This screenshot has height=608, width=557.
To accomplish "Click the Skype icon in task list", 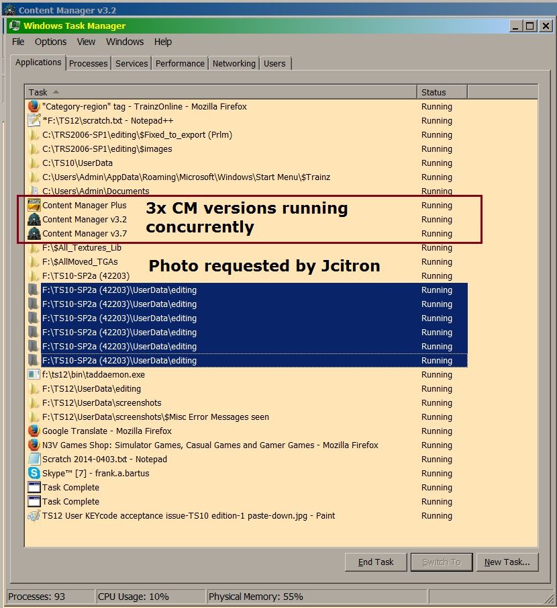I will 34,473.
